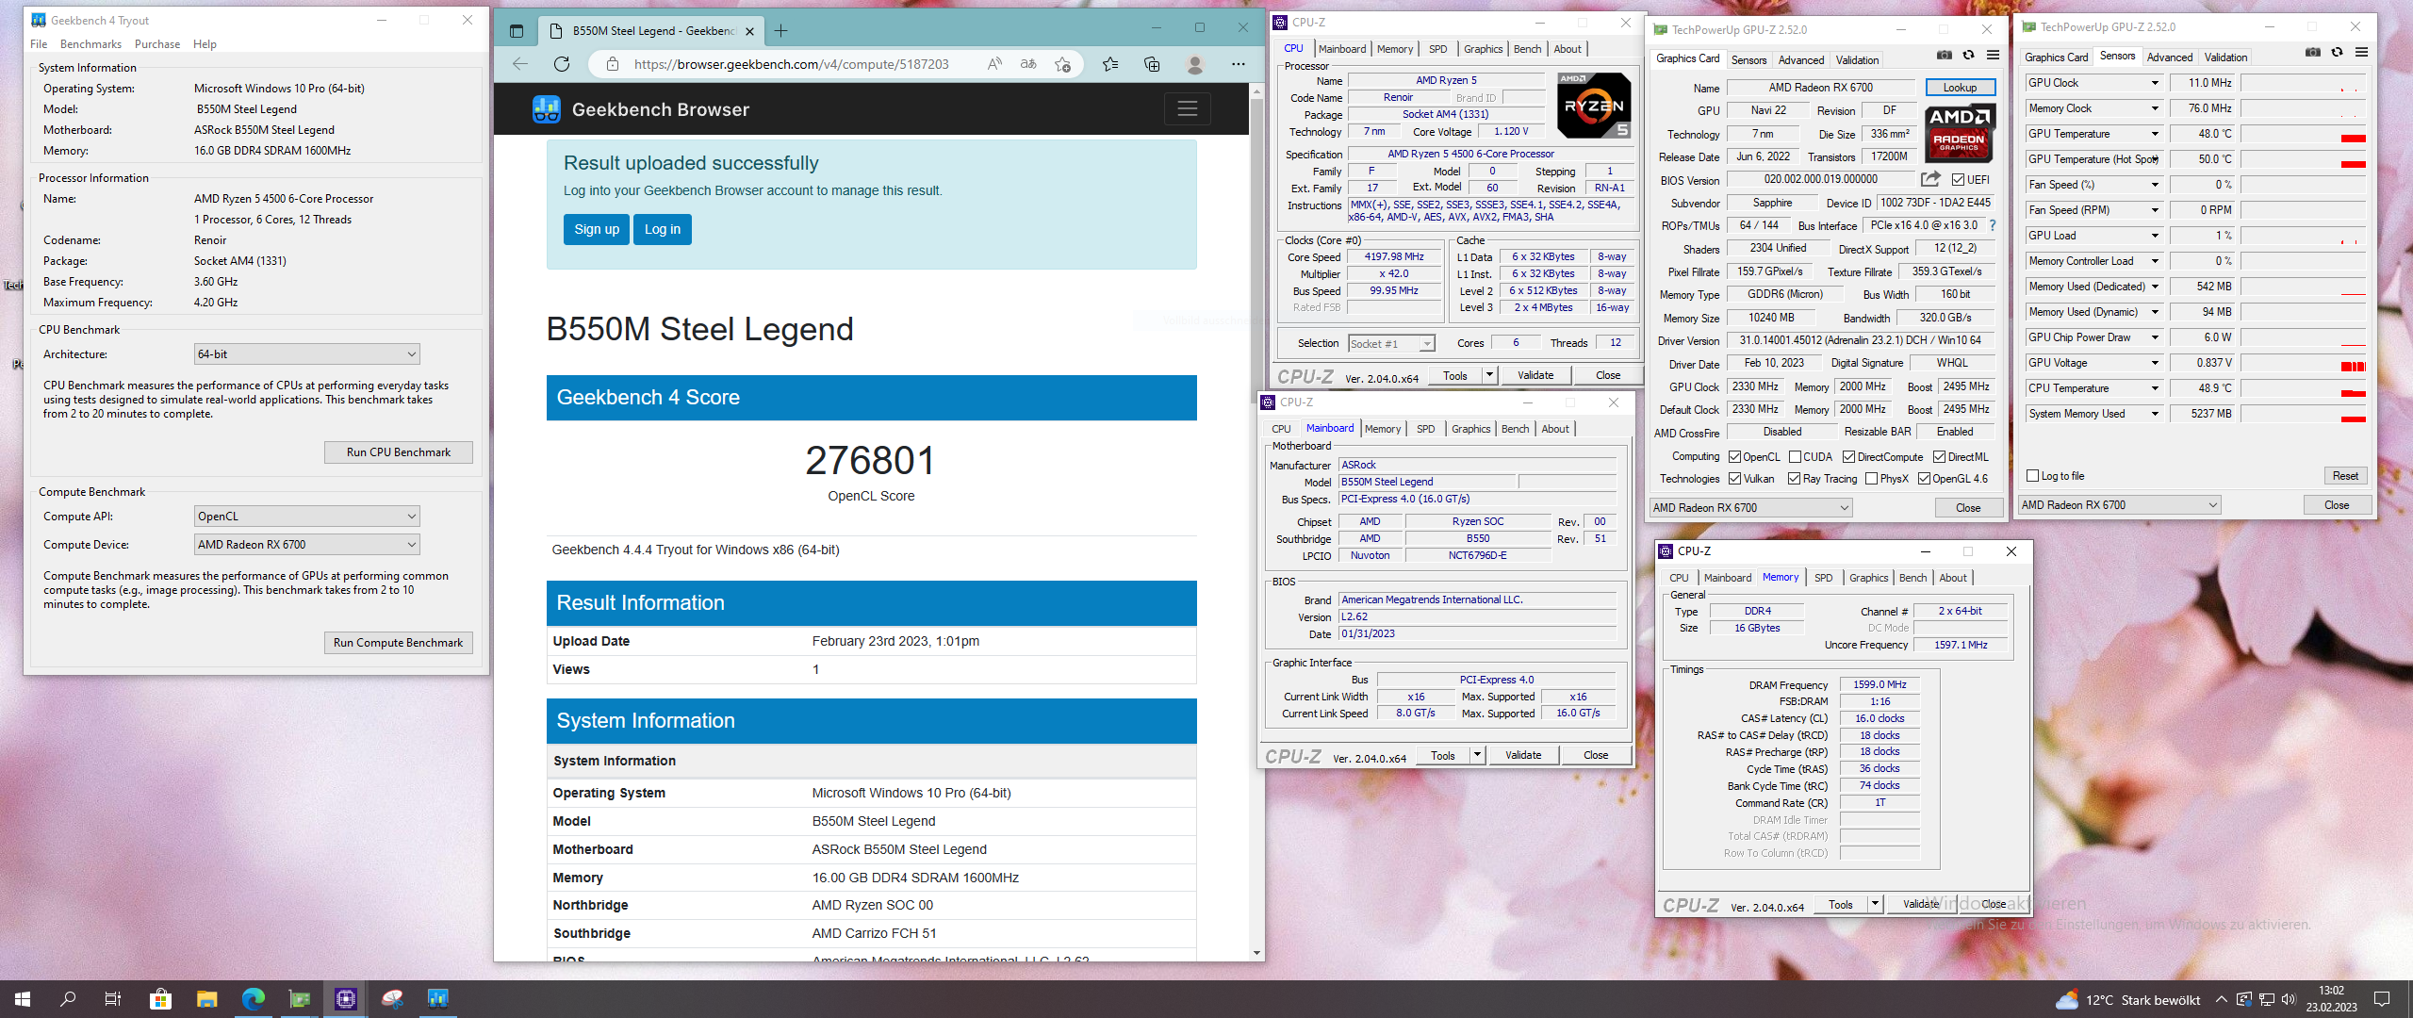Click Lookup button in GPU-Z
The width and height of the screenshot is (2413, 1018).
[x=1960, y=88]
